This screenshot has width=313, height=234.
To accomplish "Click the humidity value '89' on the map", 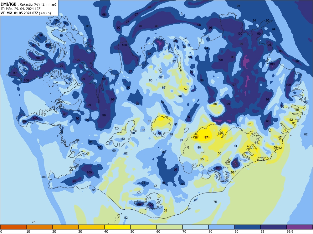I will click(78, 140).
